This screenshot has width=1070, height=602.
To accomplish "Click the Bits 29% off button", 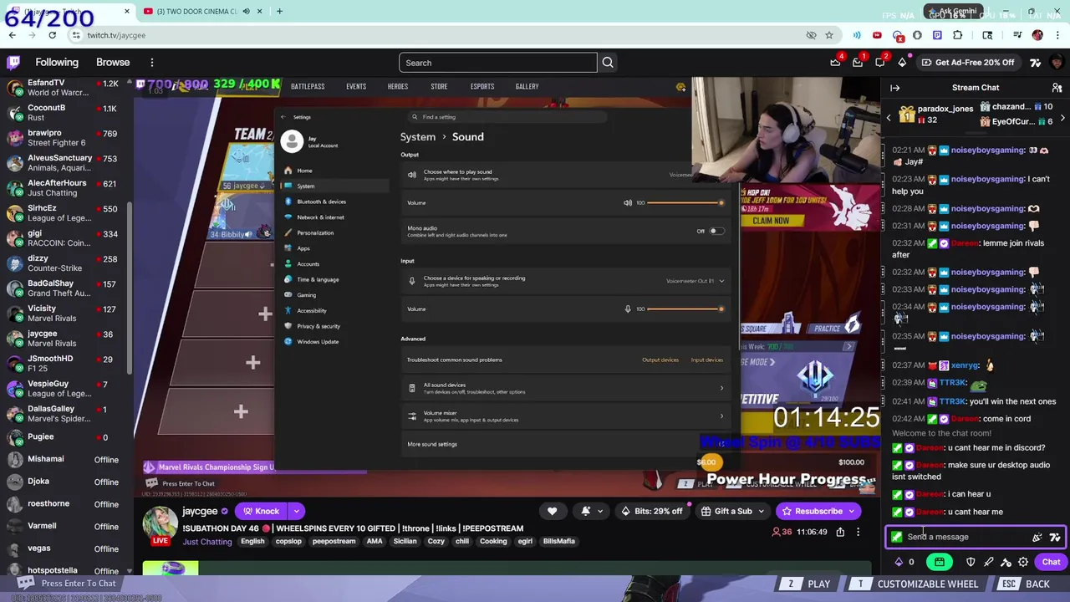I will (x=651, y=511).
